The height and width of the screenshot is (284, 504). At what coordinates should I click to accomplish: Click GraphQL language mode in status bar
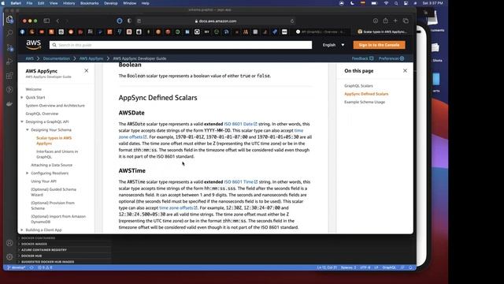click(x=389, y=267)
